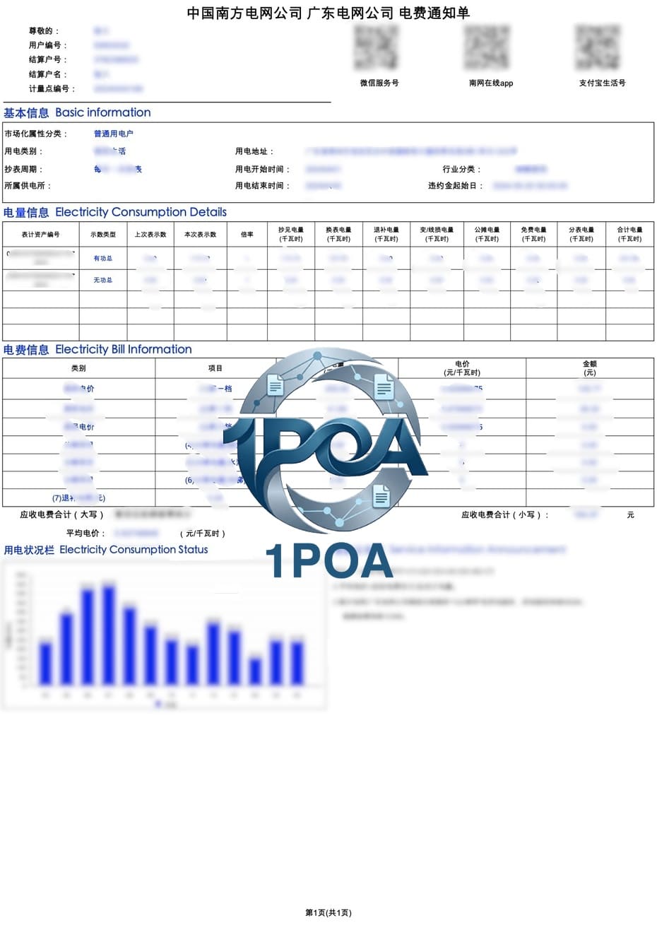Image resolution: width=657 pixels, height=930 pixels.
Task: Click the 应收电费合计（大写）label
Action: point(62,515)
